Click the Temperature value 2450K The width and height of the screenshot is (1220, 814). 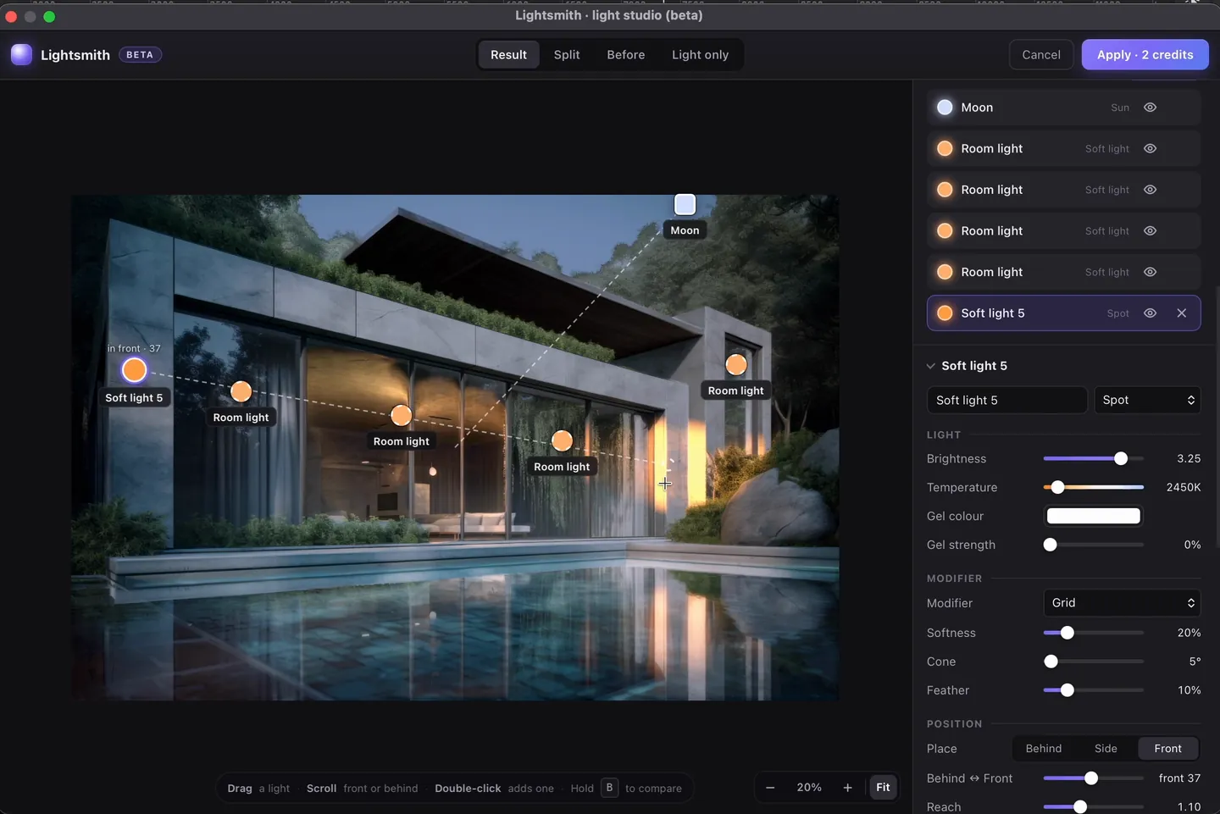pyautogui.click(x=1184, y=487)
